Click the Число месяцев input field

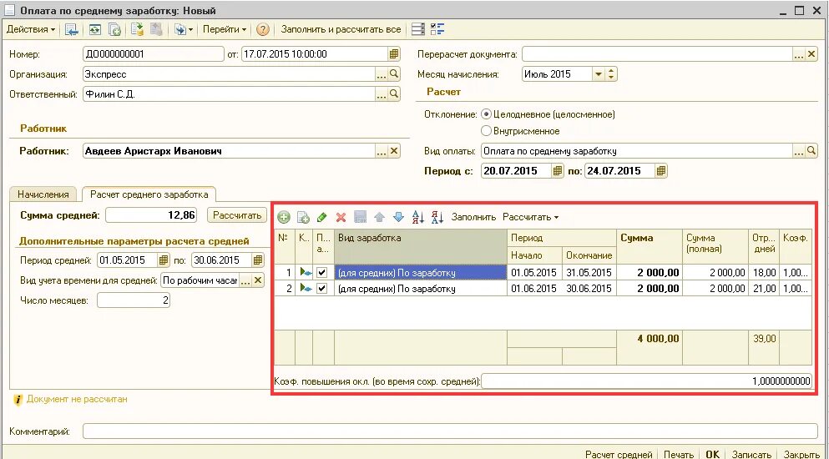coord(134,300)
